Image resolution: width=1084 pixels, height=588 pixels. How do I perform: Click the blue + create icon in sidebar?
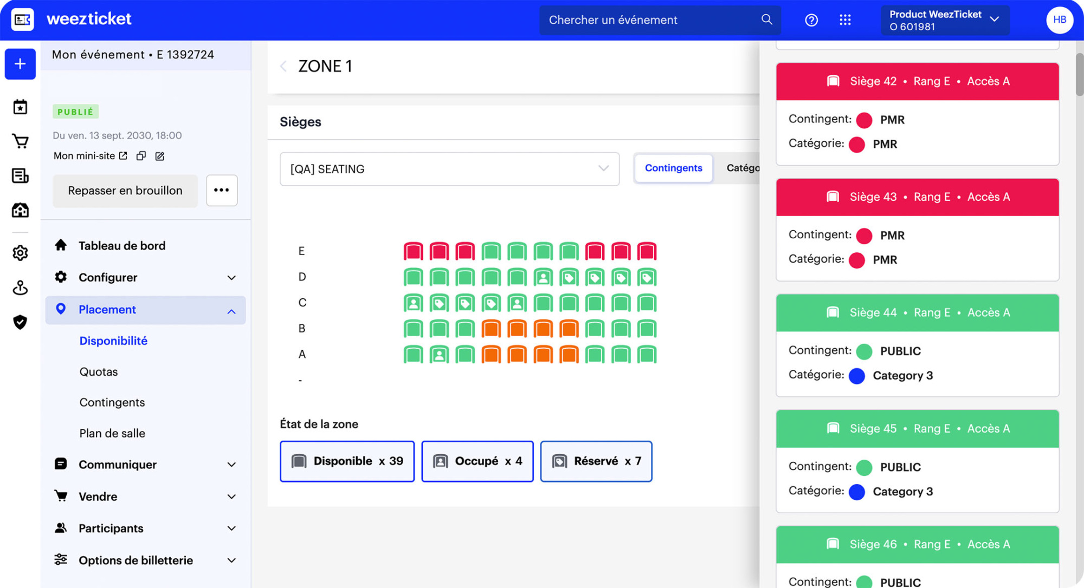point(20,64)
